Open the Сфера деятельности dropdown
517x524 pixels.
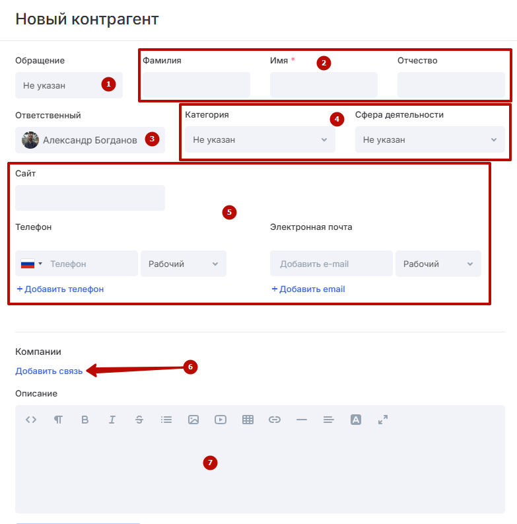point(429,140)
